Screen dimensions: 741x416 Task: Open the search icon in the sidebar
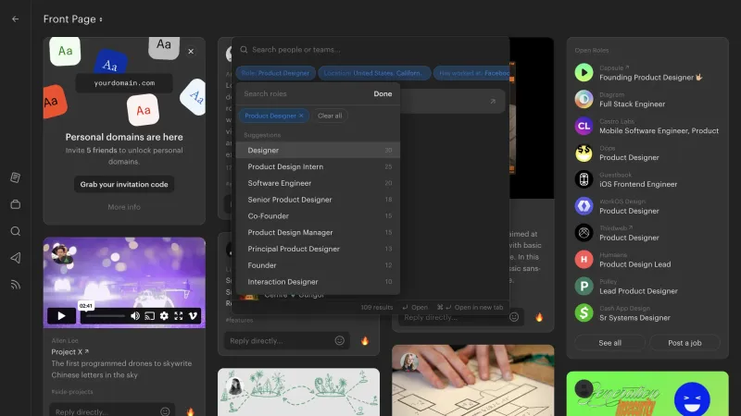pos(15,231)
